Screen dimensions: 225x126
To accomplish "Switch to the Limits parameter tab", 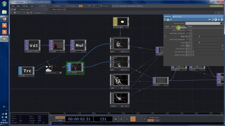I will (189, 27).
